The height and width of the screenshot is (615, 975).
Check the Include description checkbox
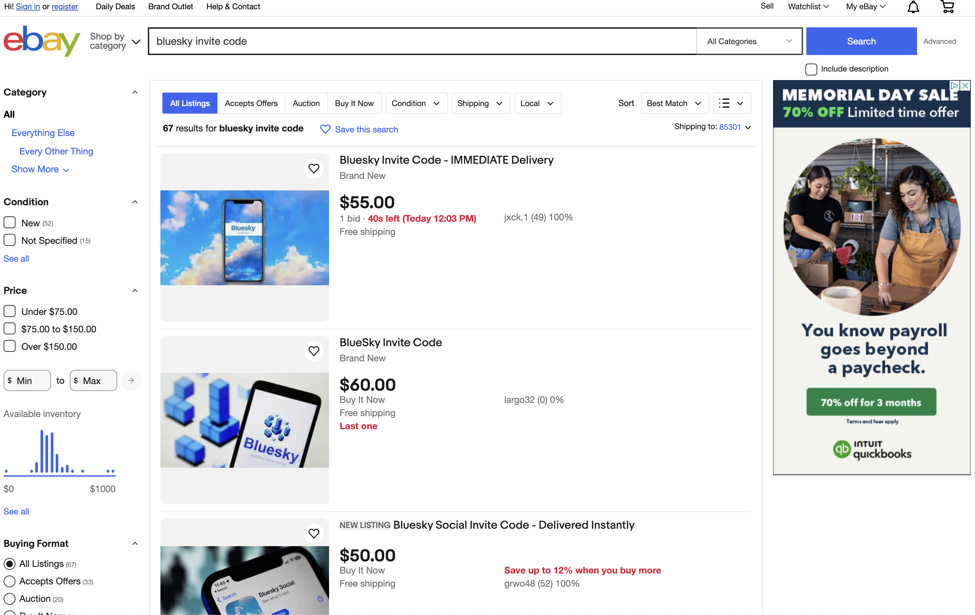click(x=811, y=69)
